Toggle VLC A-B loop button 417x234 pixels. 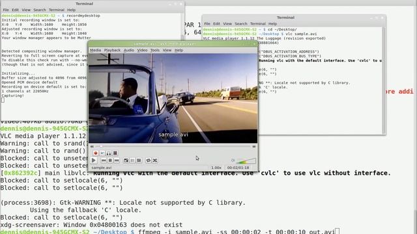[109, 153]
